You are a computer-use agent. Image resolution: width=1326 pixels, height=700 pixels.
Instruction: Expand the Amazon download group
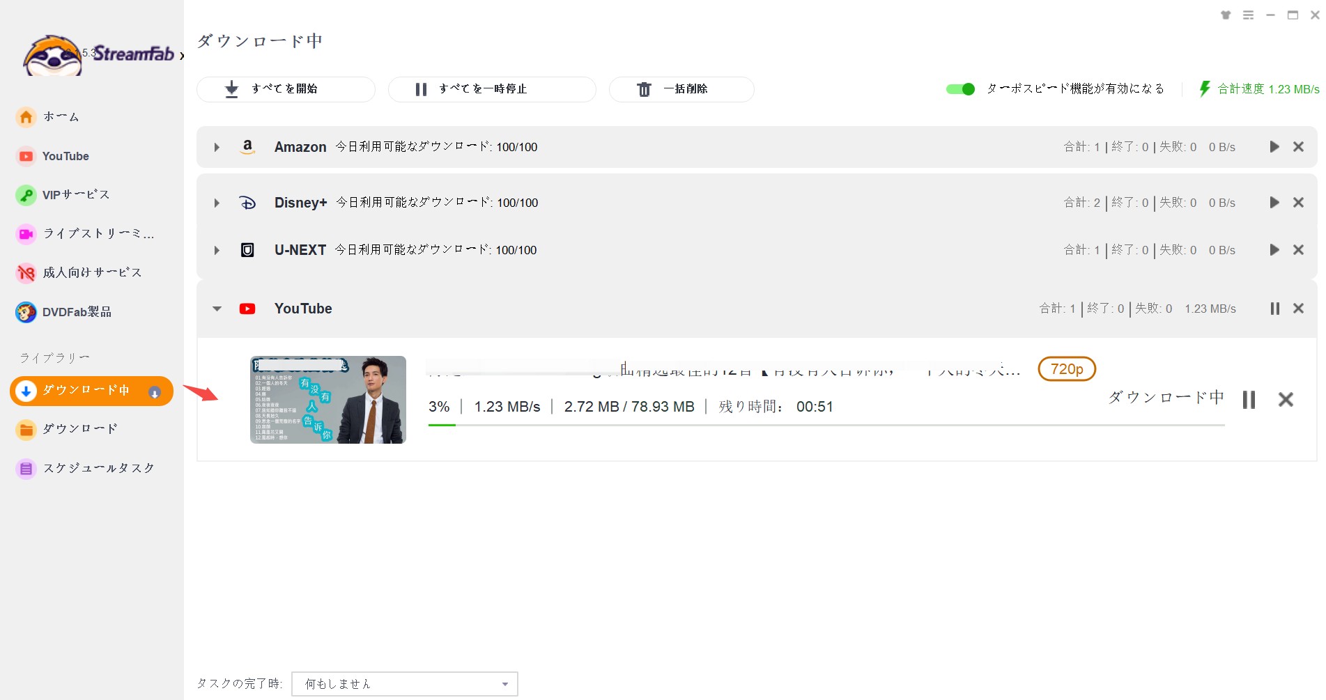point(217,147)
